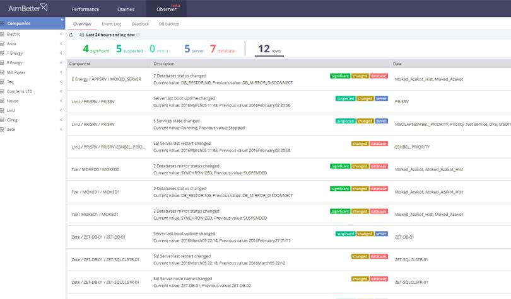This screenshot has height=299, width=511.
Task: Filter by the '5 suspected' counter
Action: click(x=129, y=49)
